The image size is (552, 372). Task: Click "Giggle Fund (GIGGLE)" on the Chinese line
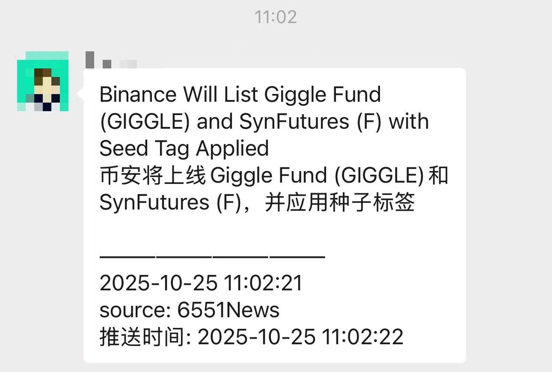[317, 176]
